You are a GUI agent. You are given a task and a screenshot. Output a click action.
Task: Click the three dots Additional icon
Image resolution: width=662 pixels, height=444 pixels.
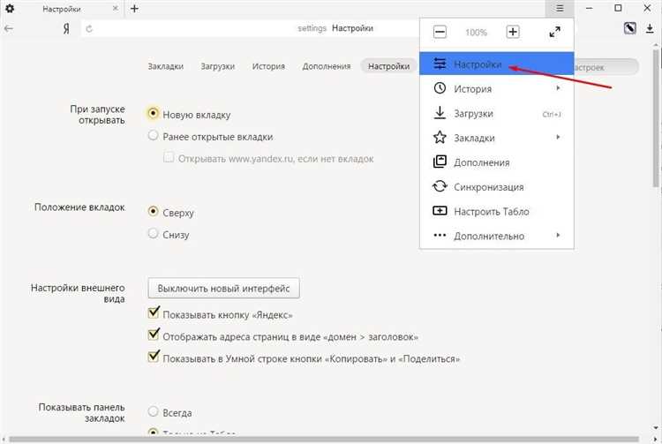click(440, 235)
